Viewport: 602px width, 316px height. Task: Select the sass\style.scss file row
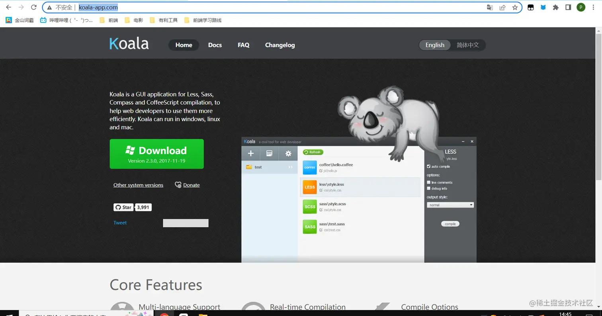tap(360, 206)
